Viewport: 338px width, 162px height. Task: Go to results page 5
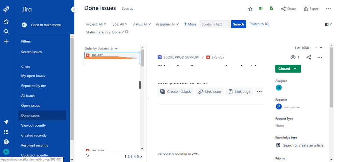tap(138, 157)
